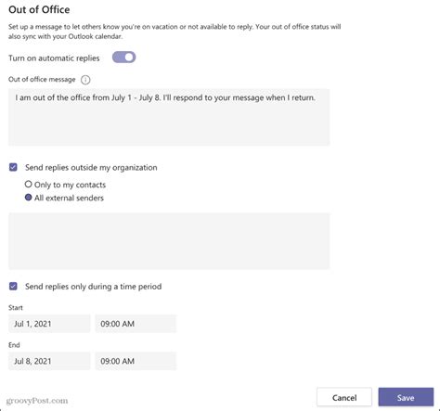This screenshot has height=411, width=440.
Task: Click the Out of office message label
Action: point(42,80)
